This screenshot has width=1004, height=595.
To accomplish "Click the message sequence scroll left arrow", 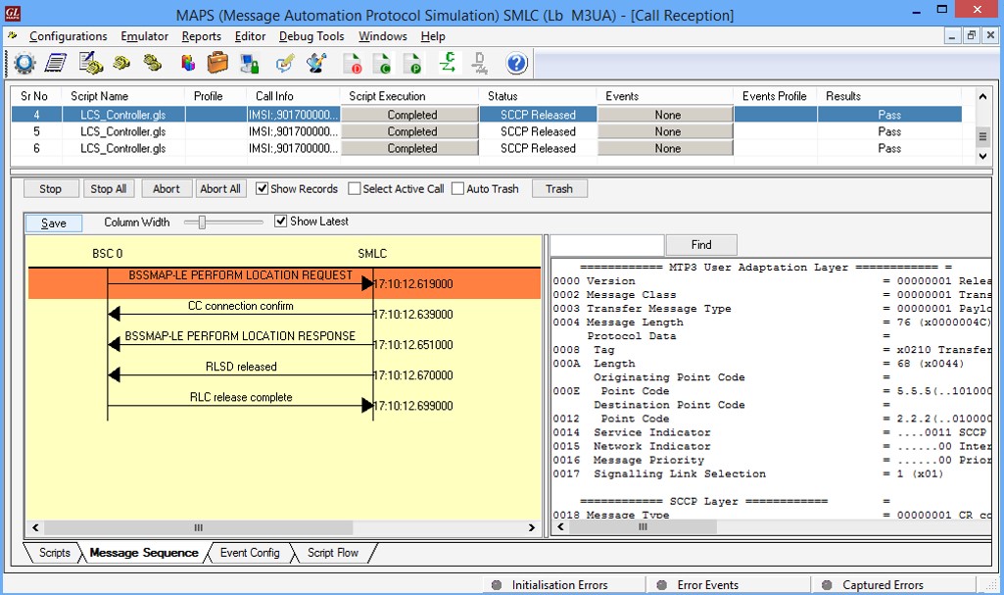I will point(35,527).
